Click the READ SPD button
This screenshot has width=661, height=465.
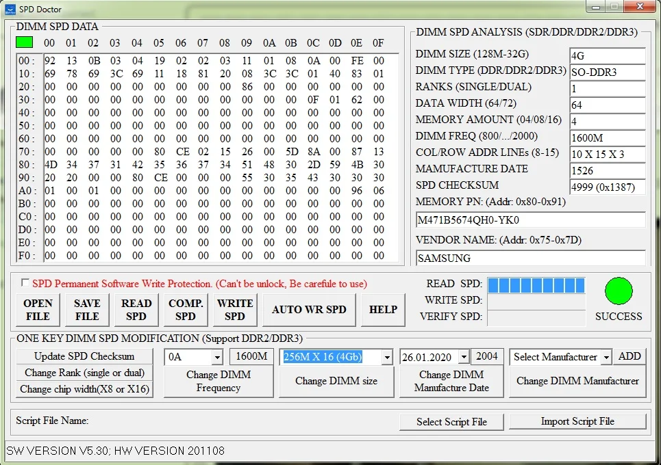[136, 310]
